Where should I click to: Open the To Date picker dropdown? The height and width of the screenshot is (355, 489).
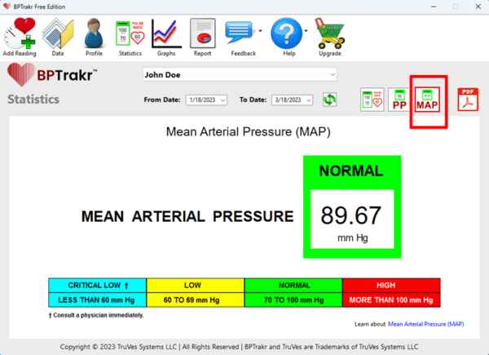coord(308,100)
